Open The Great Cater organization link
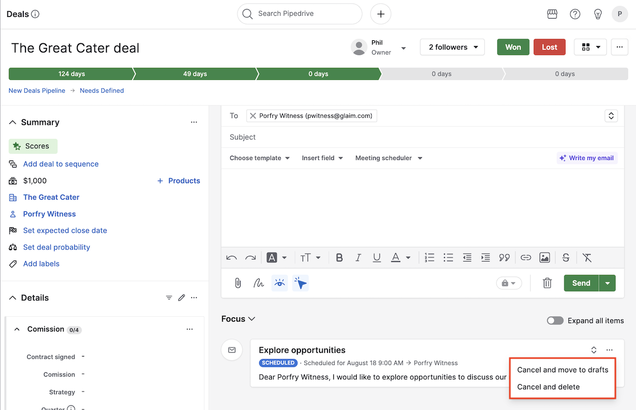Viewport: 636px width, 410px height. click(51, 197)
